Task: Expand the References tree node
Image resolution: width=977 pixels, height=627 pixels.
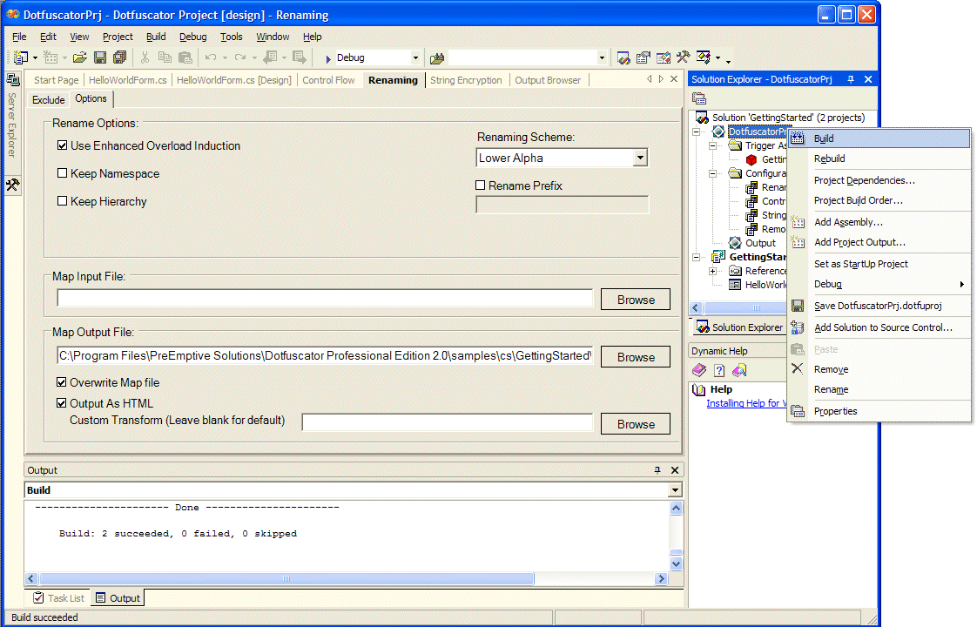Action: 712,271
